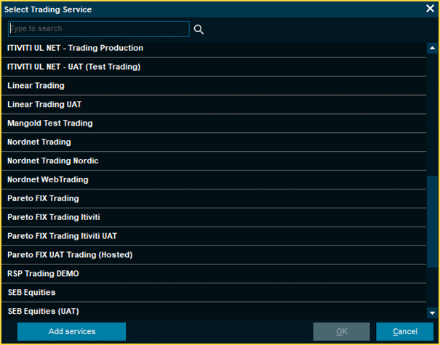Cancel the trading service selection
440x345 pixels.
tap(404, 331)
